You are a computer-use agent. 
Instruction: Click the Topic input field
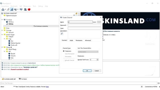(84, 28)
